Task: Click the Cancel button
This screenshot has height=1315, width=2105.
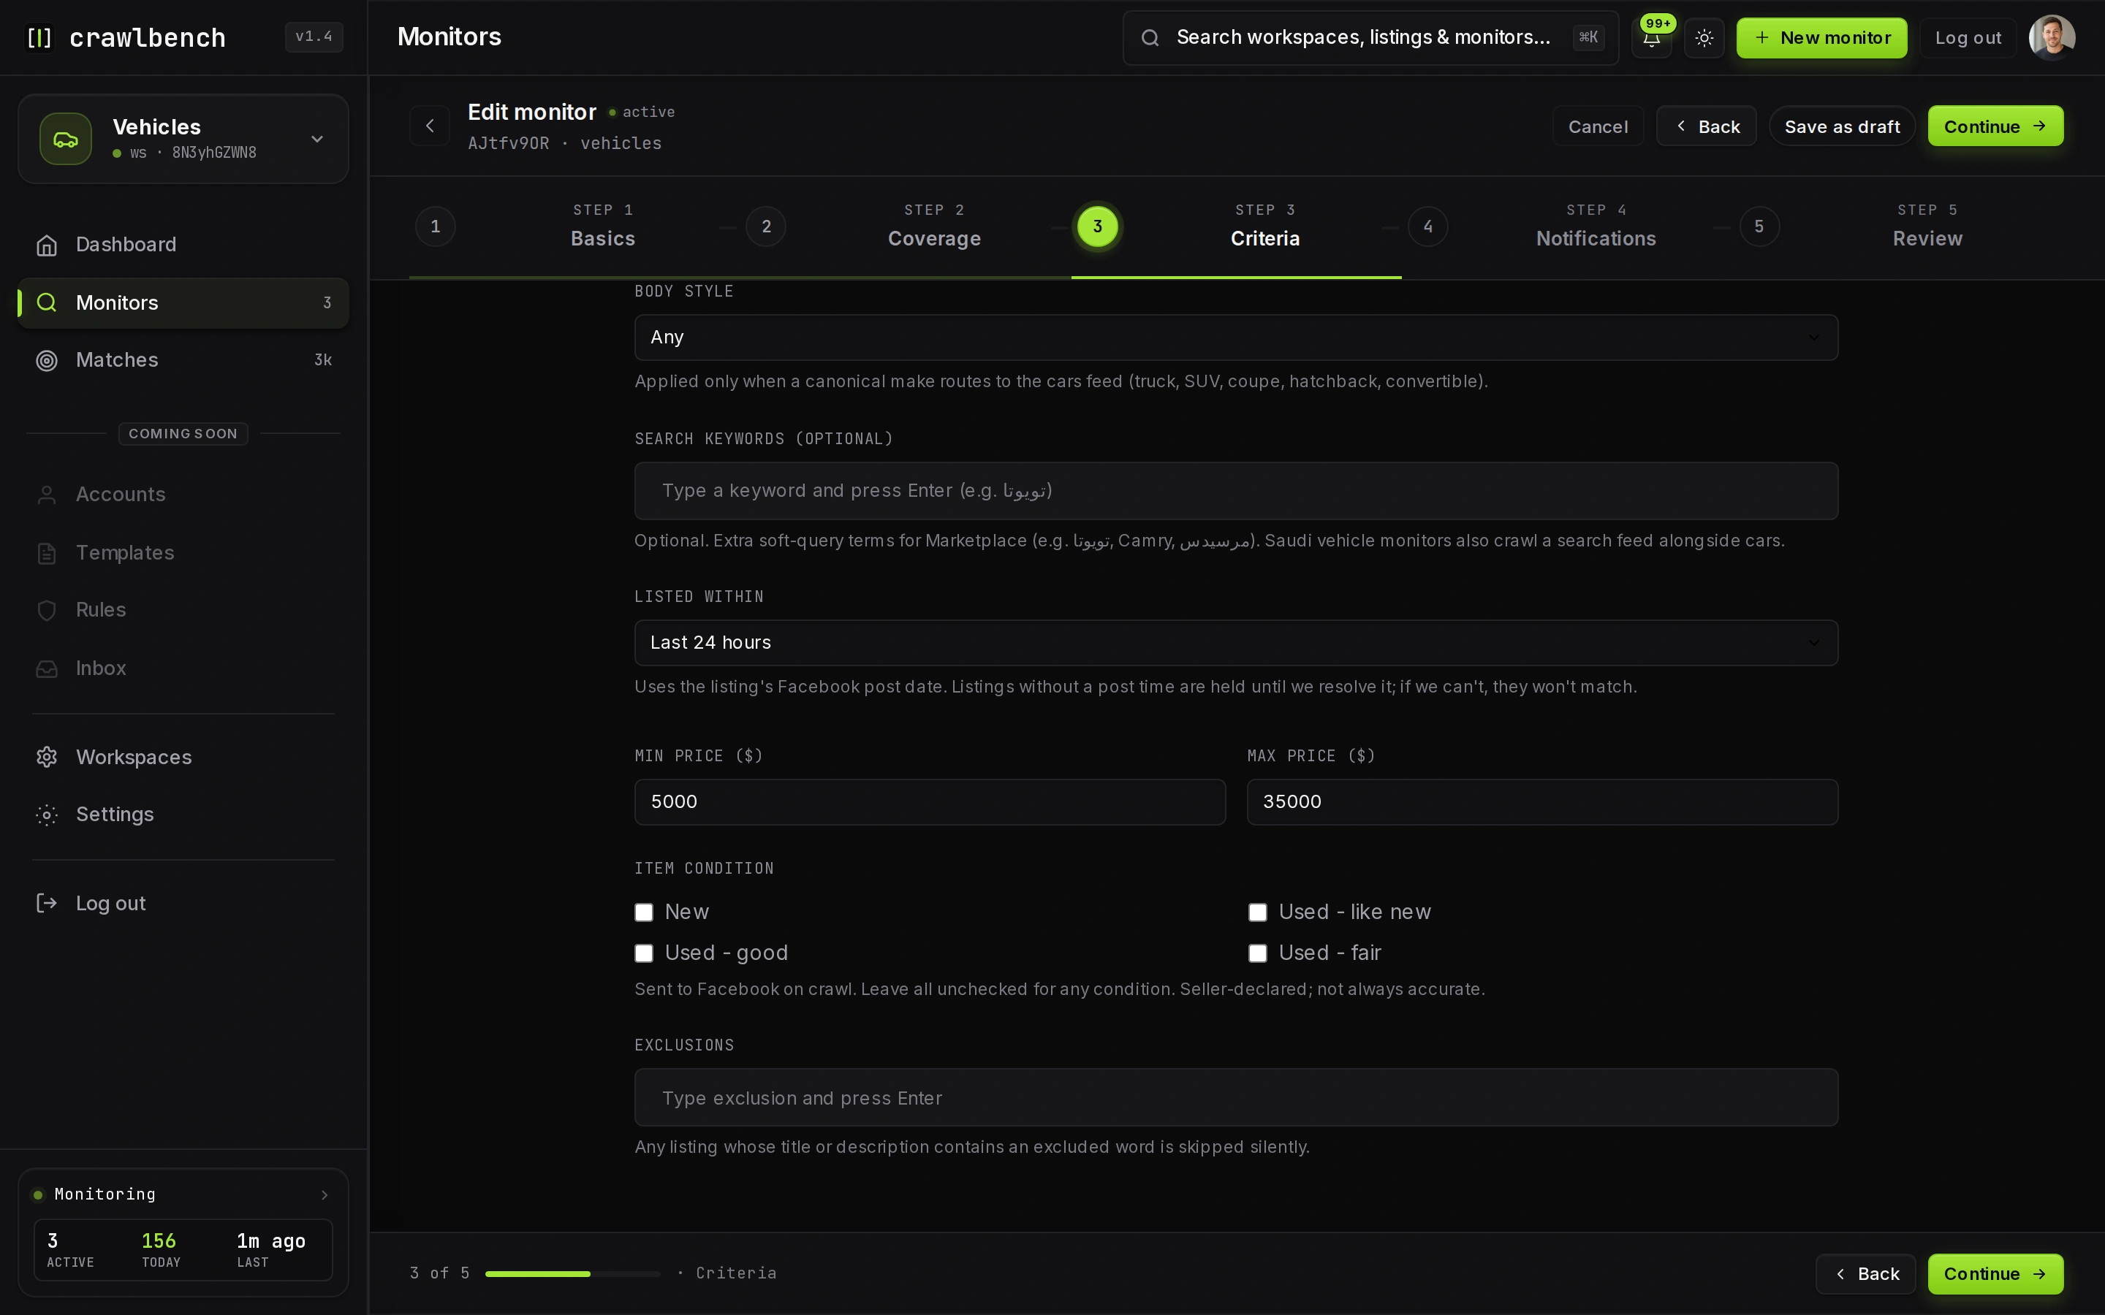Action: [x=1598, y=126]
